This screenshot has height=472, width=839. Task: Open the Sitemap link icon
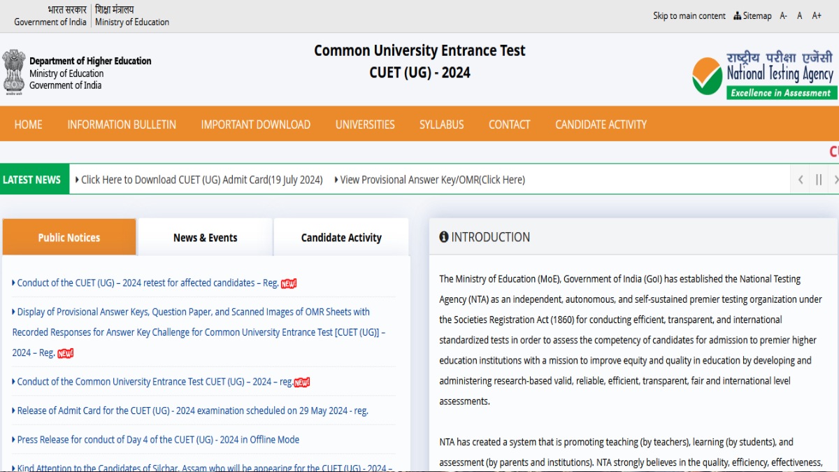point(738,16)
